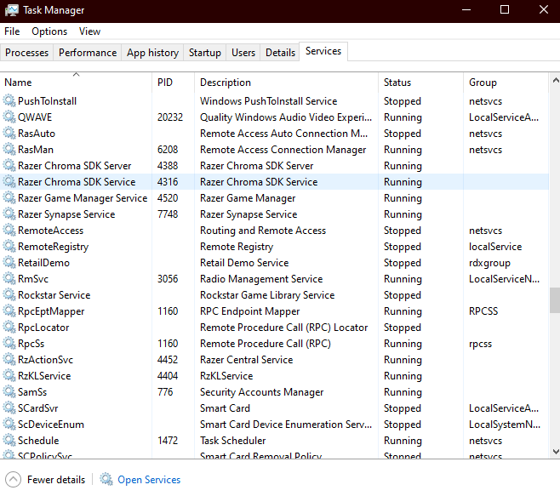Open the View menu
Image resolution: width=560 pixels, height=496 pixels.
pos(89,31)
